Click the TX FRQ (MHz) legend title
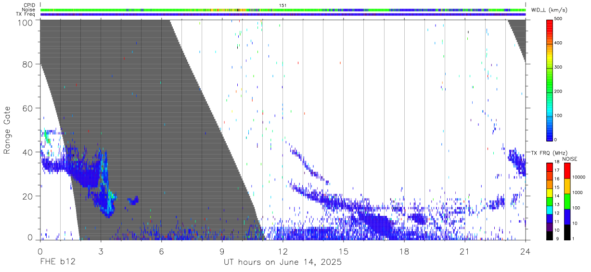 click(x=548, y=153)
